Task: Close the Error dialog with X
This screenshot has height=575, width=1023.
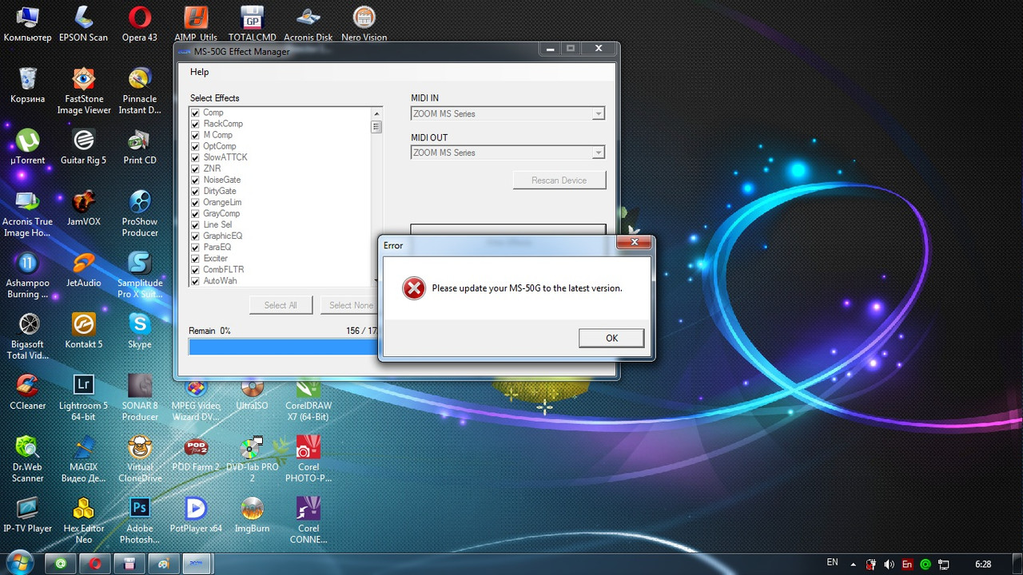Action: [635, 242]
